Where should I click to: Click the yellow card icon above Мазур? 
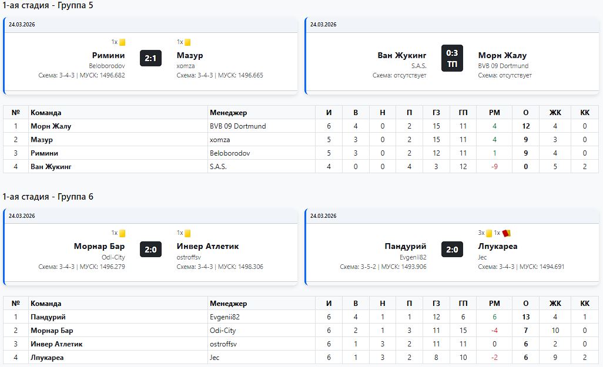coord(187,42)
